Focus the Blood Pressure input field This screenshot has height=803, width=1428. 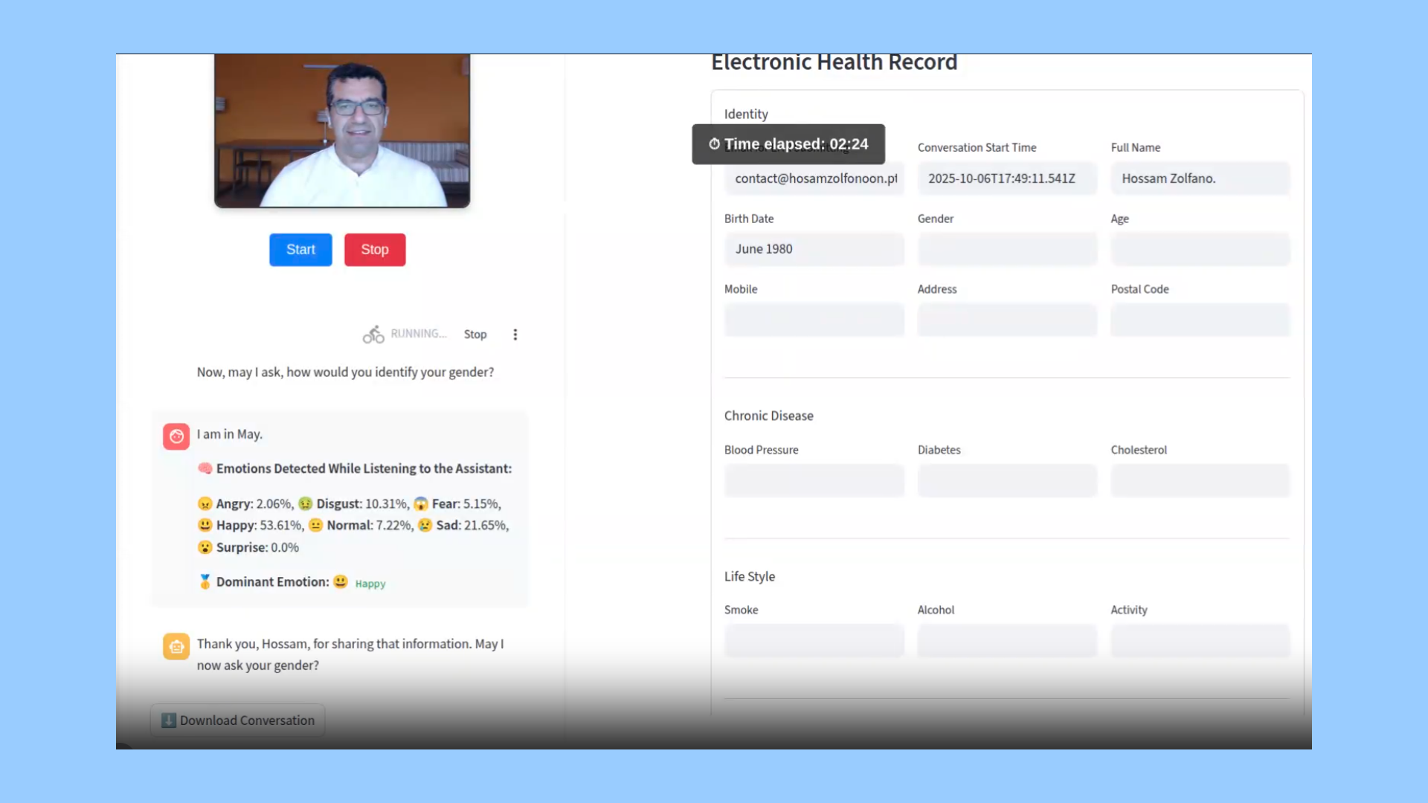(x=814, y=480)
